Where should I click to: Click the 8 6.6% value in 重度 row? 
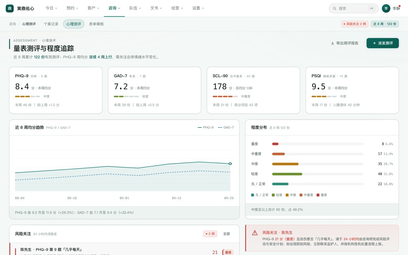[387, 144]
